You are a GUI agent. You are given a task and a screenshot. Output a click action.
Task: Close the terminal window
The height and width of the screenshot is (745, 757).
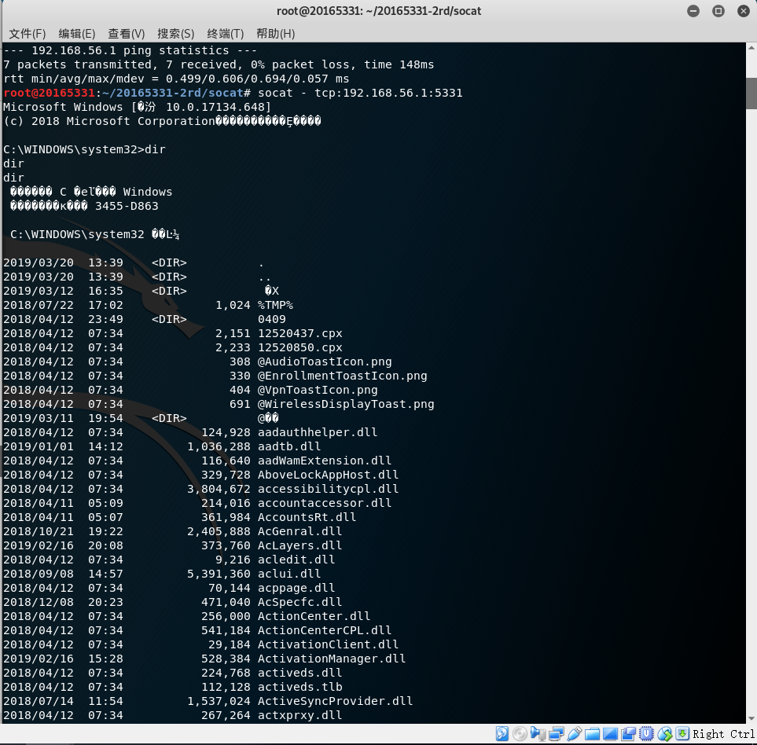tap(744, 11)
